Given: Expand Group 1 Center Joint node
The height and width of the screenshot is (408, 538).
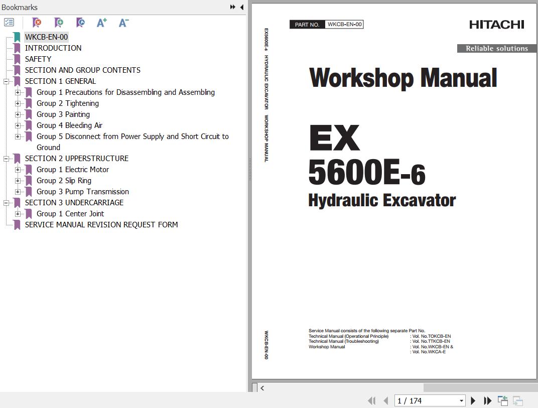Looking at the screenshot, I should coord(18,214).
